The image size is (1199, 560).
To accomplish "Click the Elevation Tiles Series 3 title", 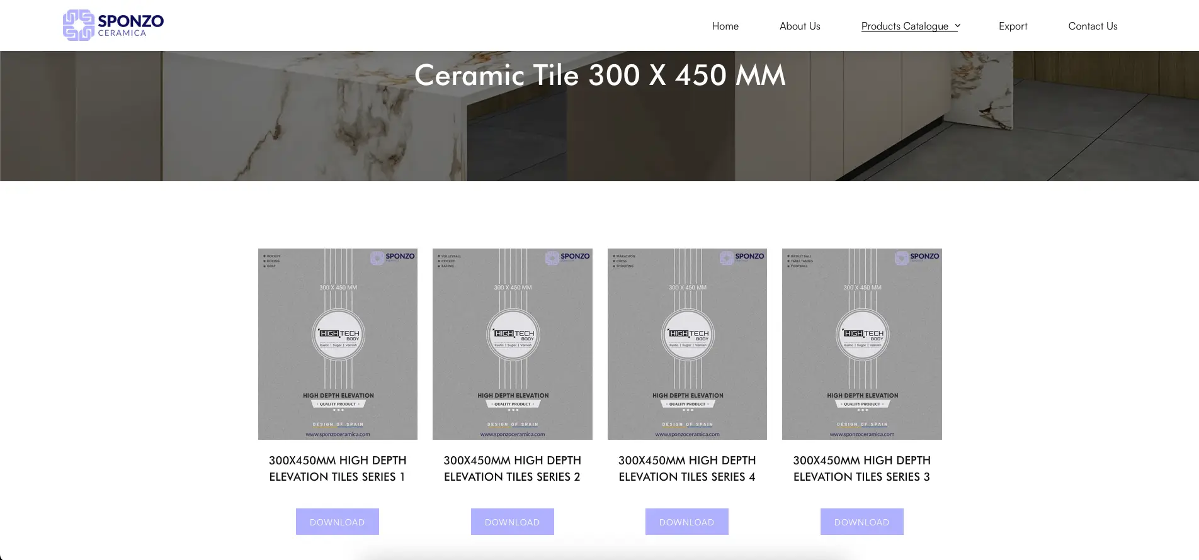I will [x=861, y=469].
